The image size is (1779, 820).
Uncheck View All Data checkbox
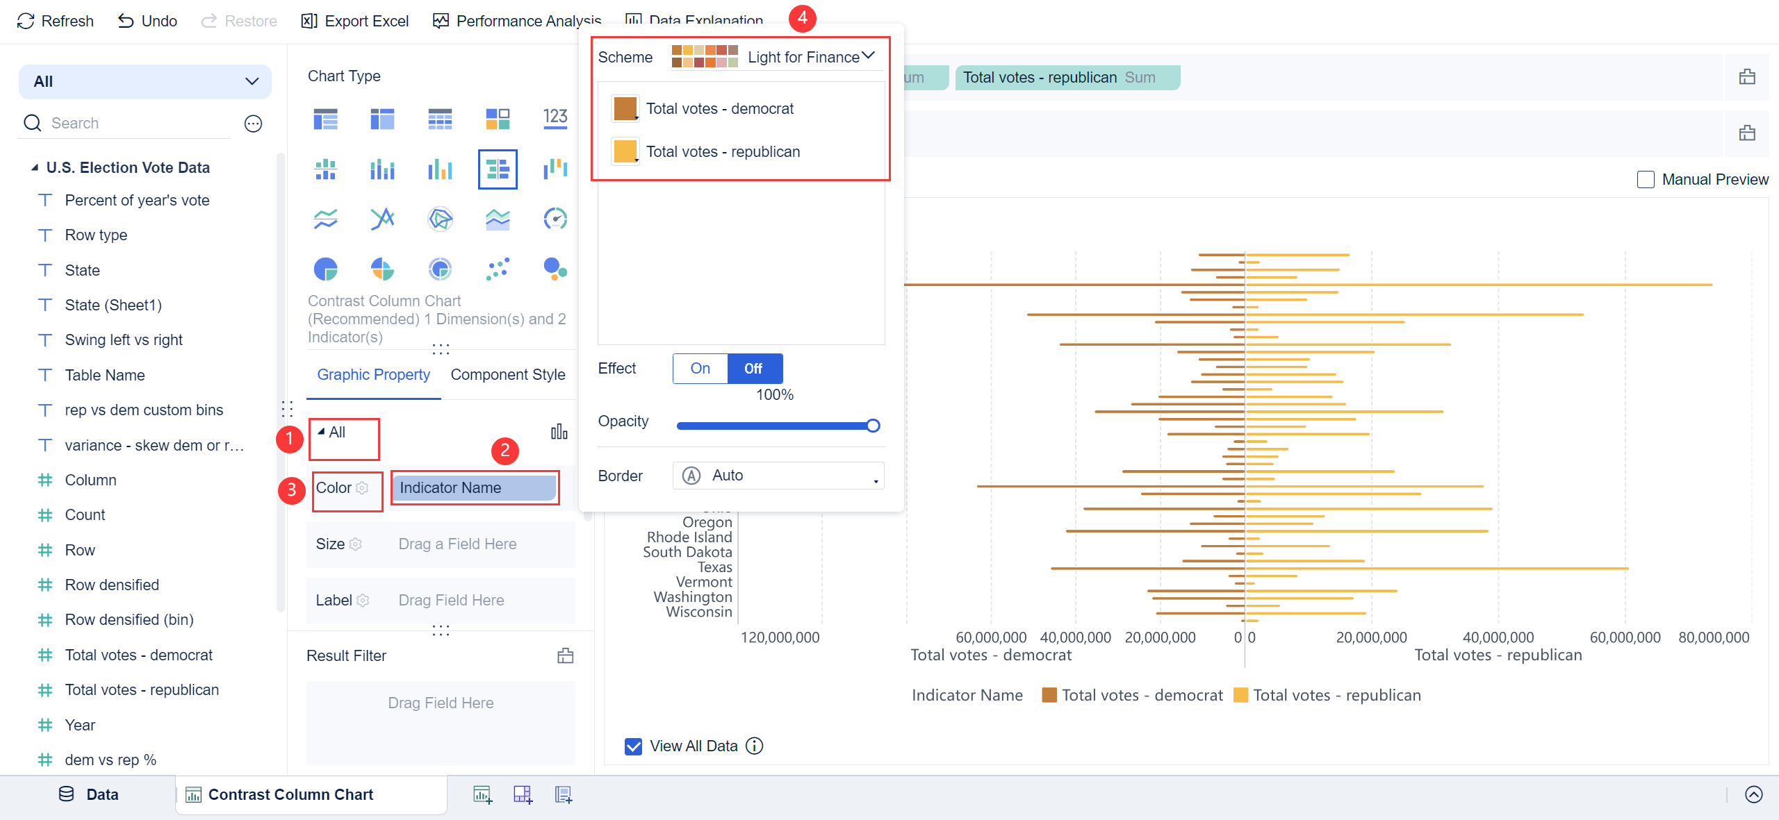coord(633,746)
